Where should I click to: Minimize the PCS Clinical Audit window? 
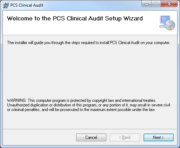pyautogui.click(x=147, y=4)
